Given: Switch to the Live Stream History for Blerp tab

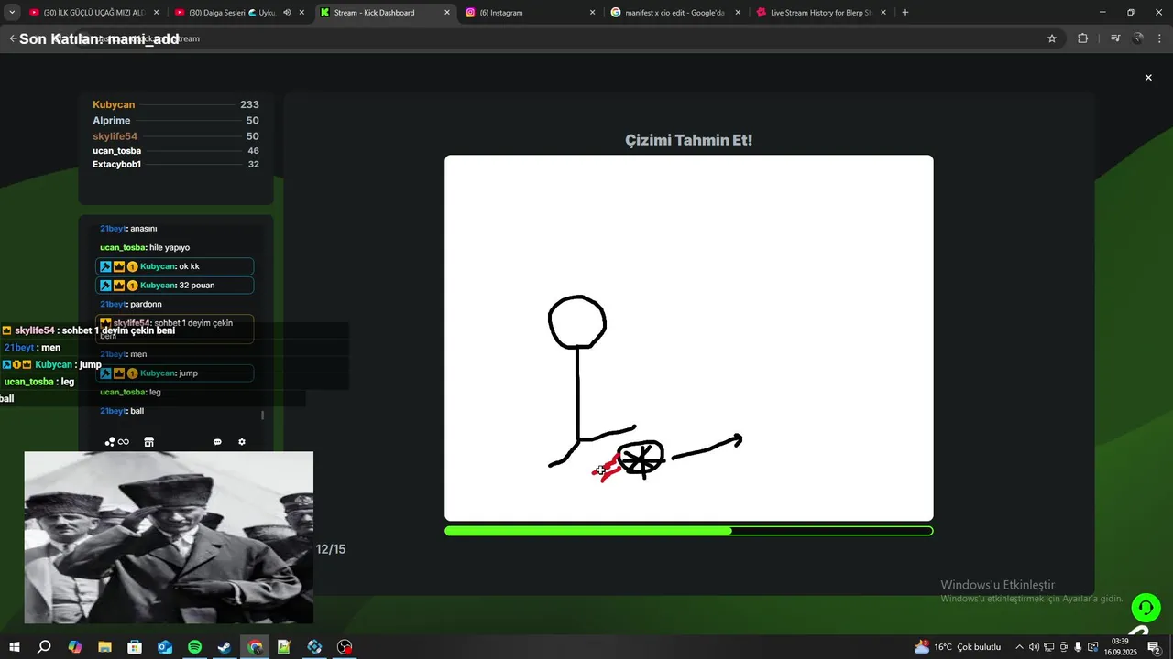Looking at the screenshot, I should click(x=820, y=13).
